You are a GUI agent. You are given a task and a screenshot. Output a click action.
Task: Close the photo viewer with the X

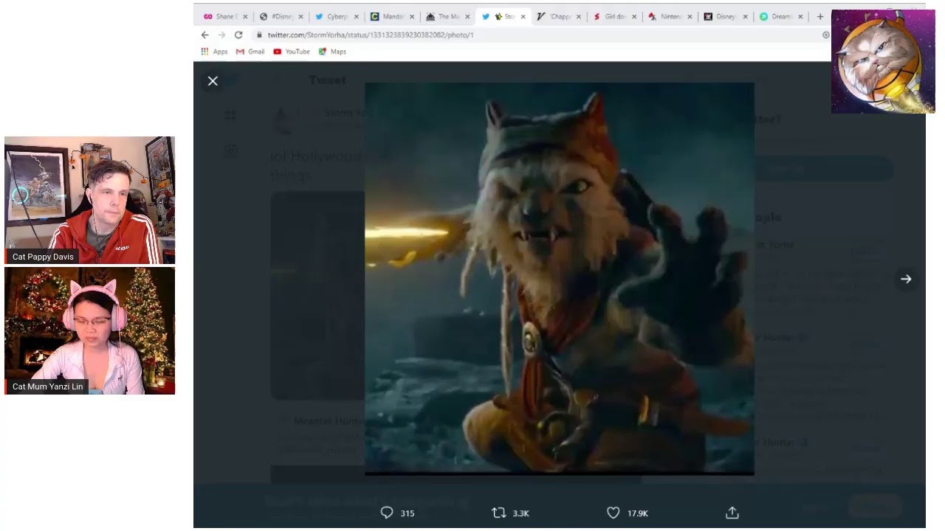(x=213, y=81)
